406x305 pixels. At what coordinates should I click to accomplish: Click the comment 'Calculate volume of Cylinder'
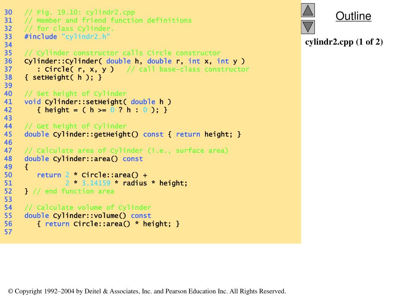coord(88,207)
